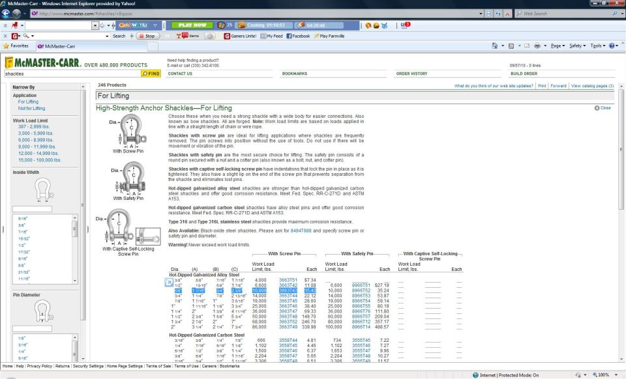Click the Read Mail envelope icon
Image resolution: width=626 pixels, height=379 pixels.
coord(527,46)
